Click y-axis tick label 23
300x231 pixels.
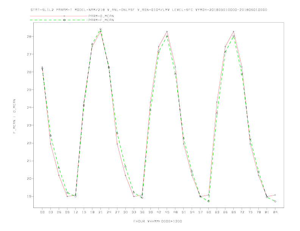[29, 125]
